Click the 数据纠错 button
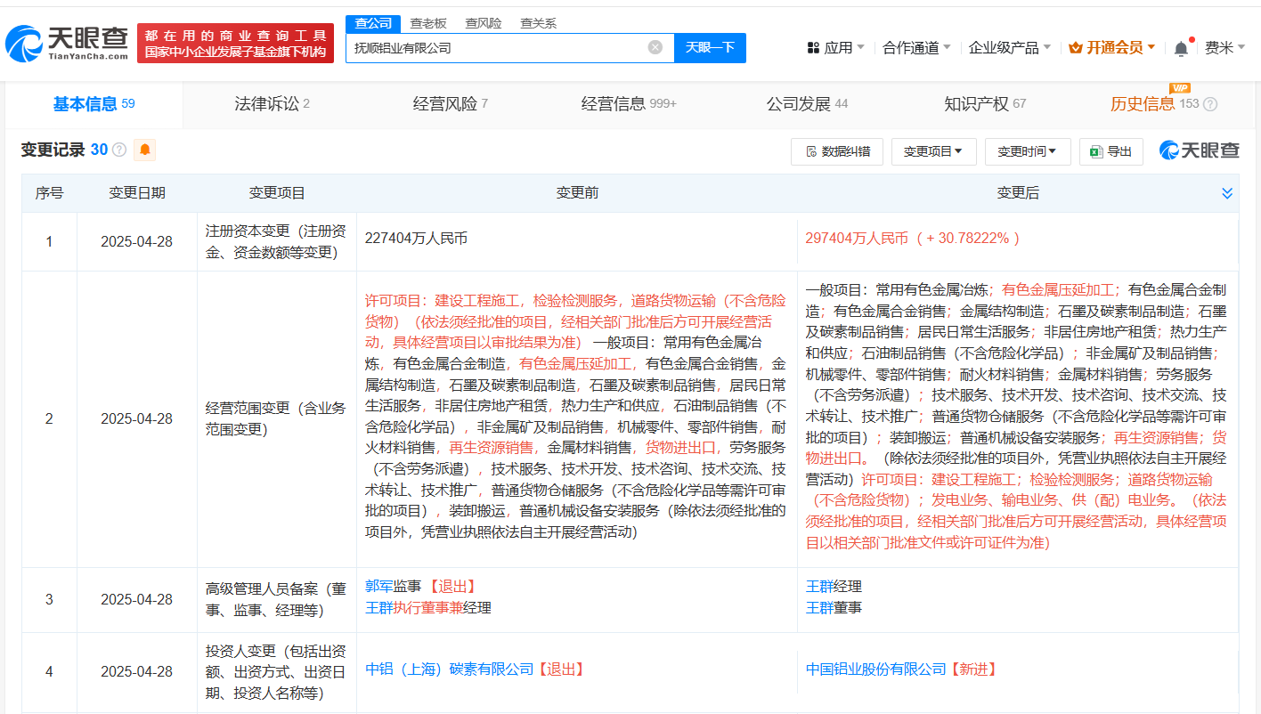This screenshot has height=714, width=1261. point(837,151)
